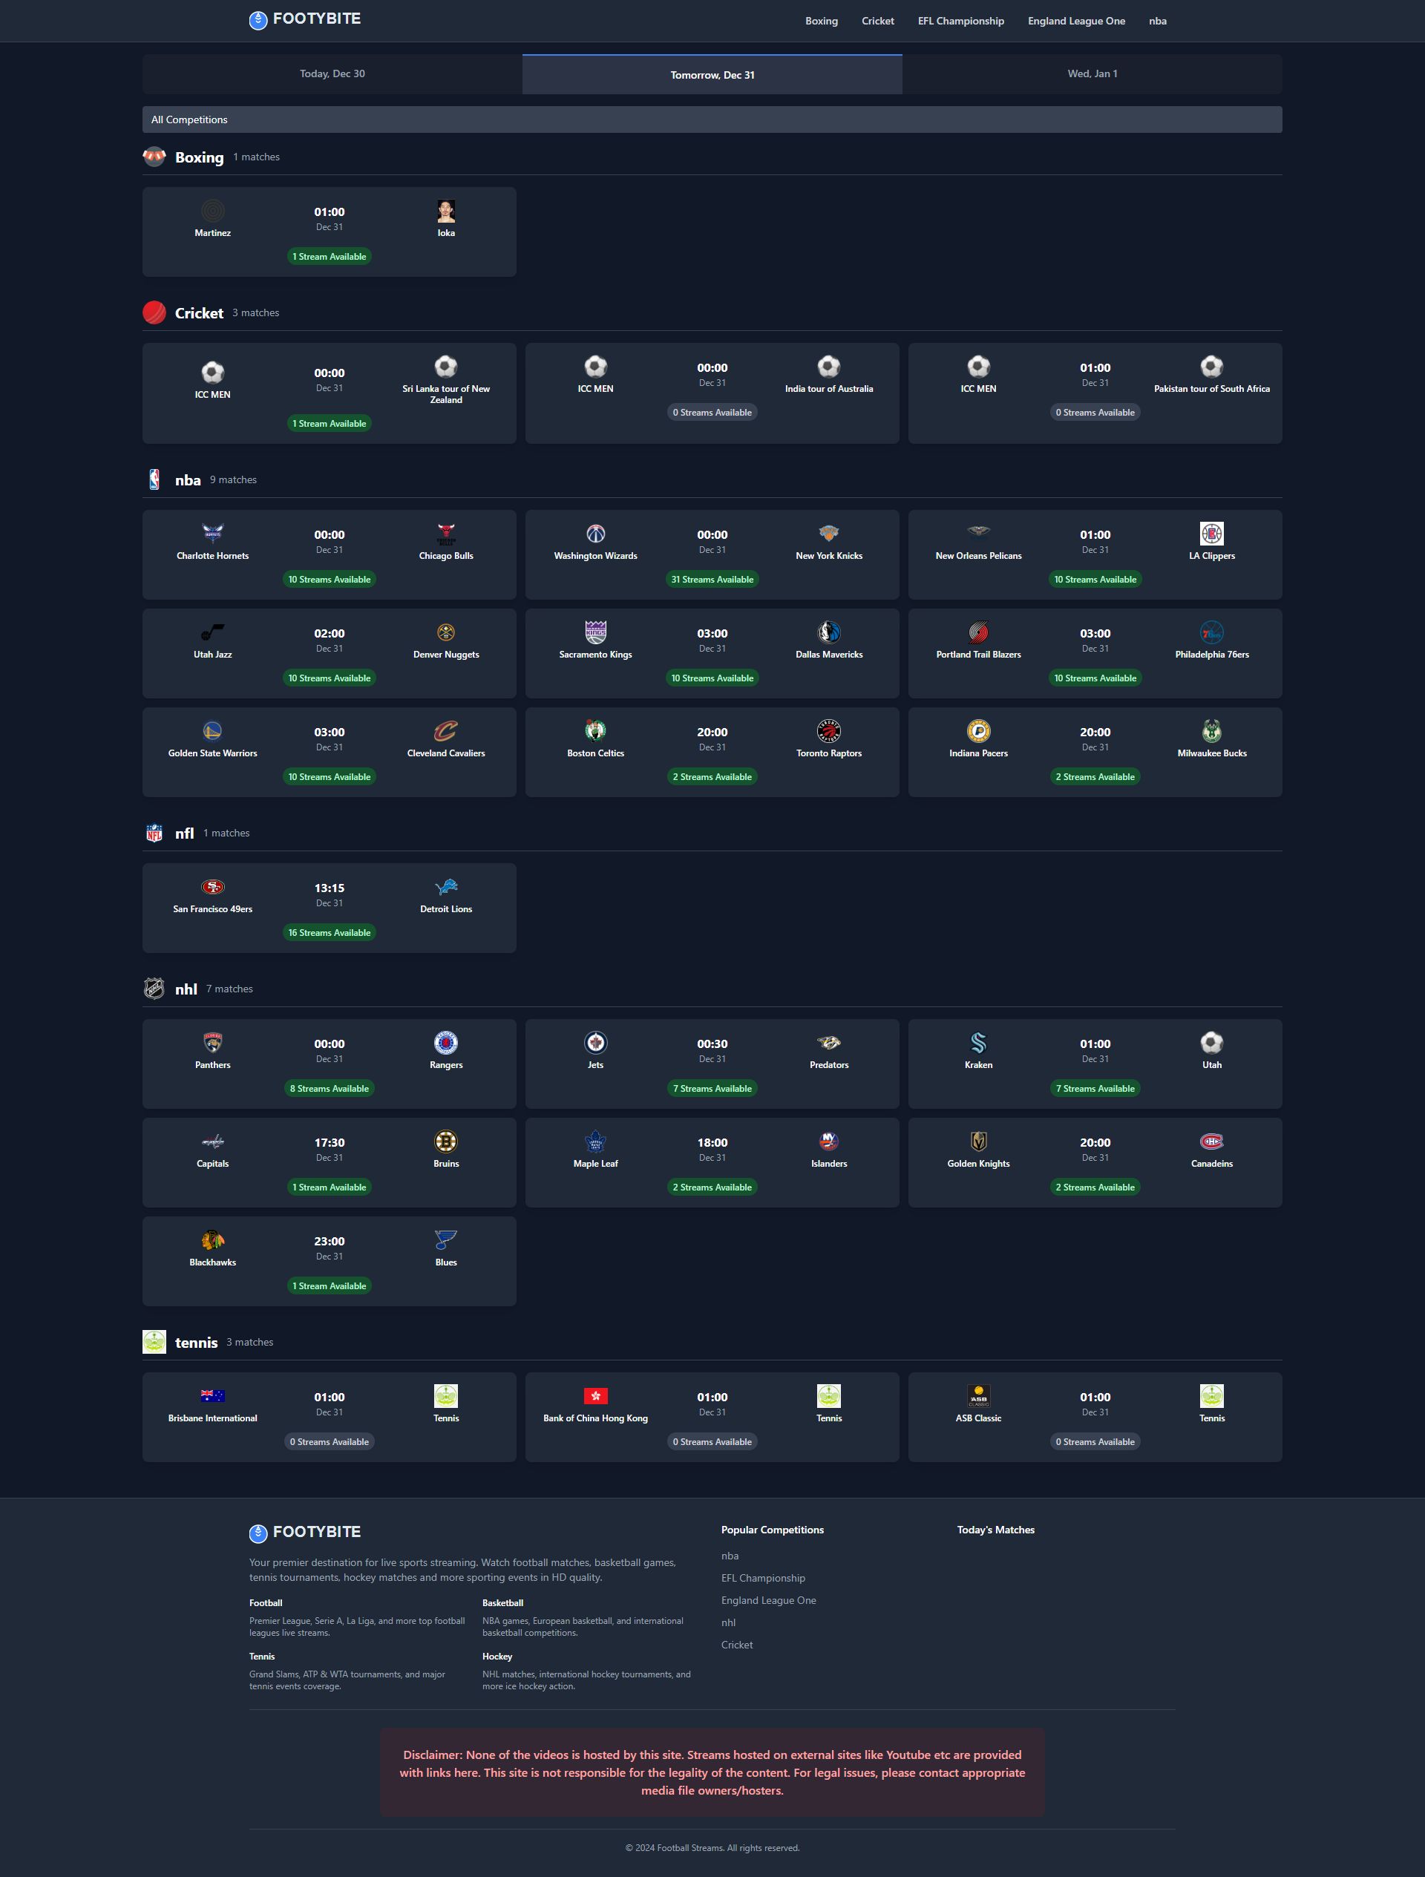Click the Golden State Warriors logo
This screenshot has width=1425, height=1877.
(212, 730)
